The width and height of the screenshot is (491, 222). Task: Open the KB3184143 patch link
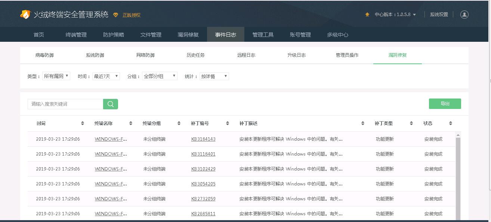pos(203,139)
